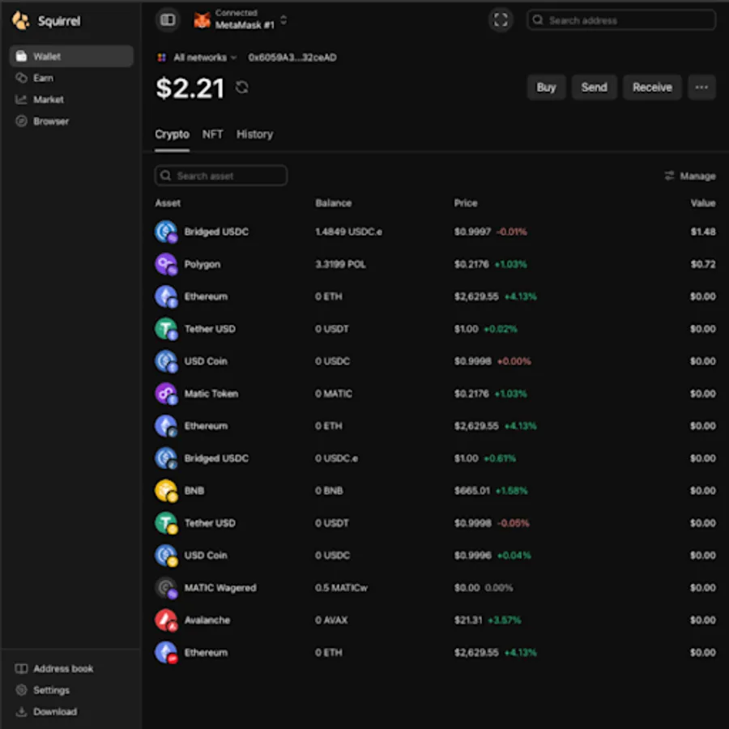Image resolution: width=729 pixels, height=729 pixels.
Task: Click the Manage filter icon
Action: pyautogui.click(x=669, y=176)
